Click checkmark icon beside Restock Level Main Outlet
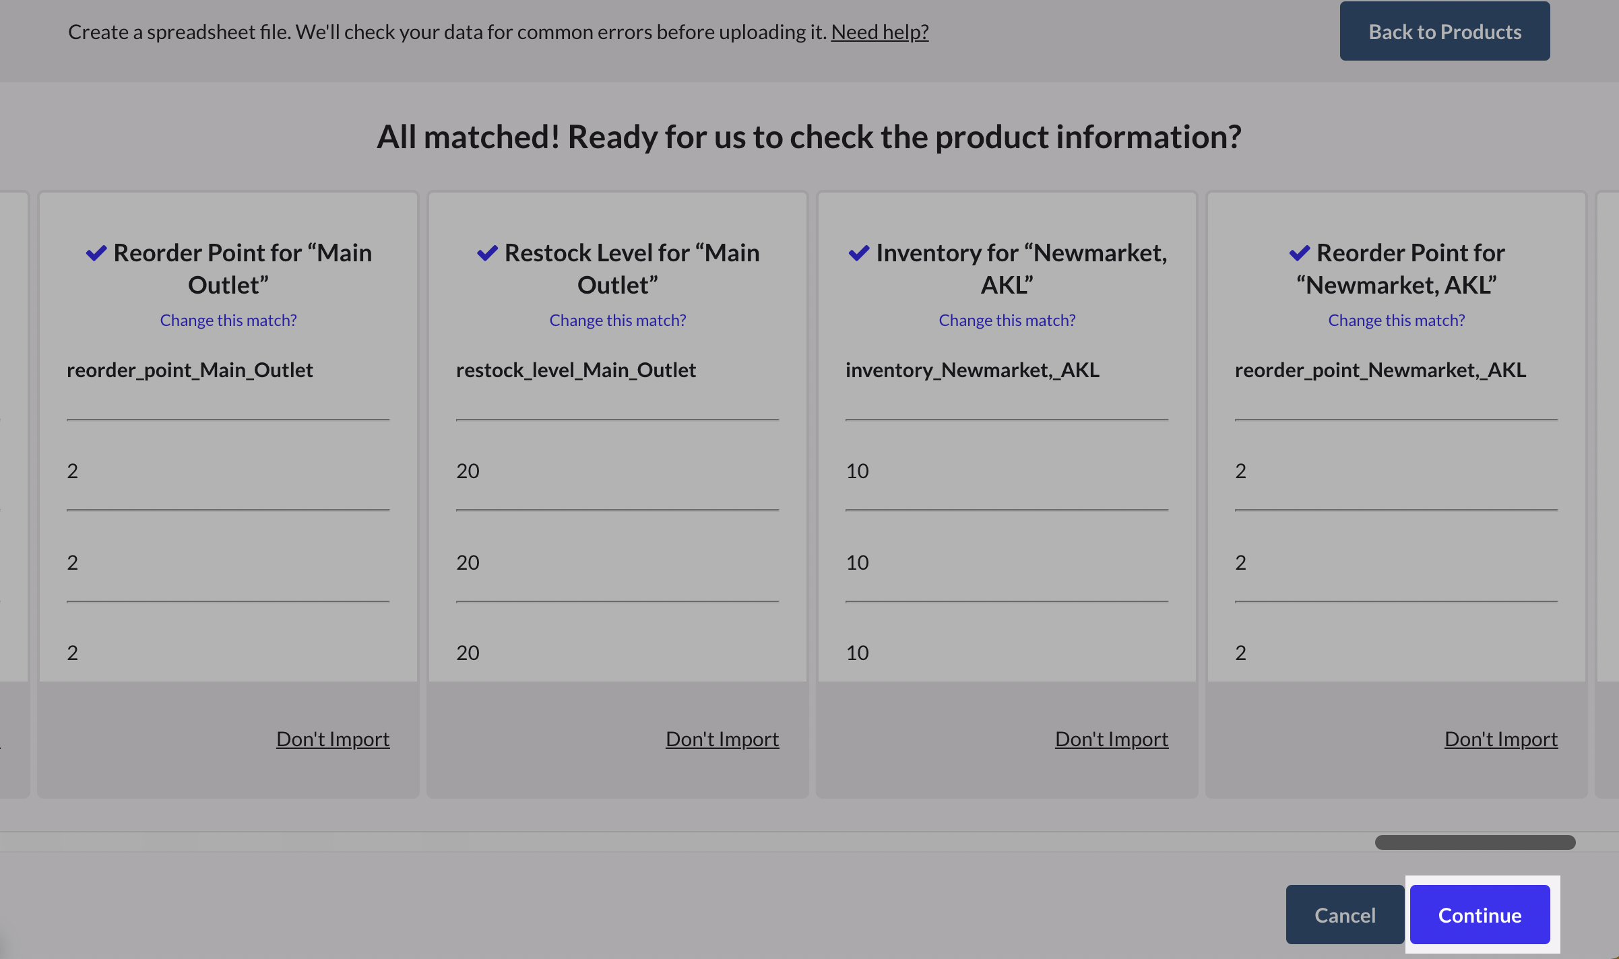This screenshot has width=1619, height=959. (487, 253)
